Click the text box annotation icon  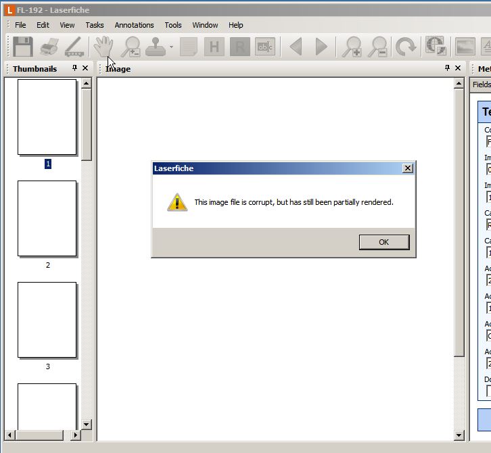click(x=265, y=47)
